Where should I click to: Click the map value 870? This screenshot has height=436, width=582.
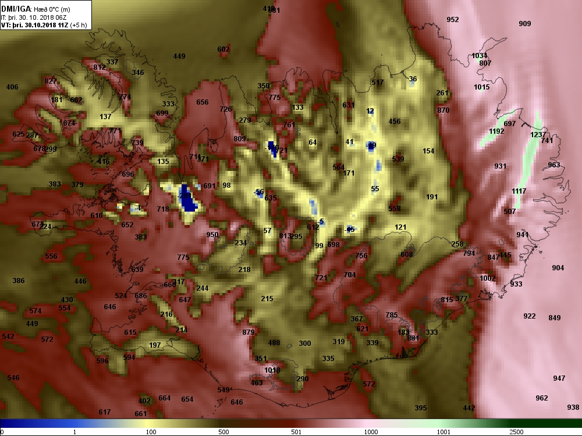(443, 110)
